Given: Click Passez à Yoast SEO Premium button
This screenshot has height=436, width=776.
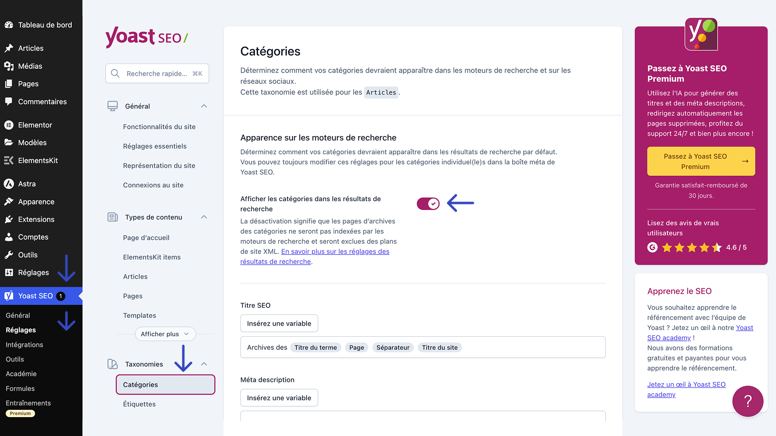Looking at the screenshot, I should pos(700,161).
